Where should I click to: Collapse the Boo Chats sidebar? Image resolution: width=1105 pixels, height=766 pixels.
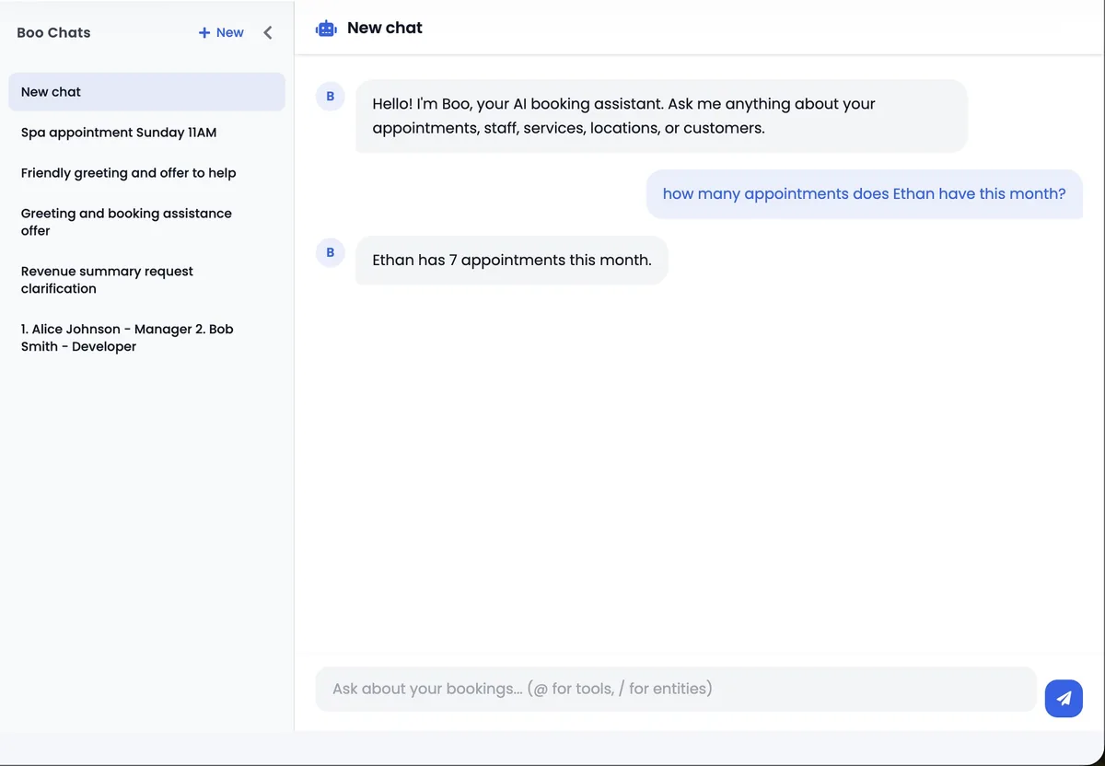[268, 33]
